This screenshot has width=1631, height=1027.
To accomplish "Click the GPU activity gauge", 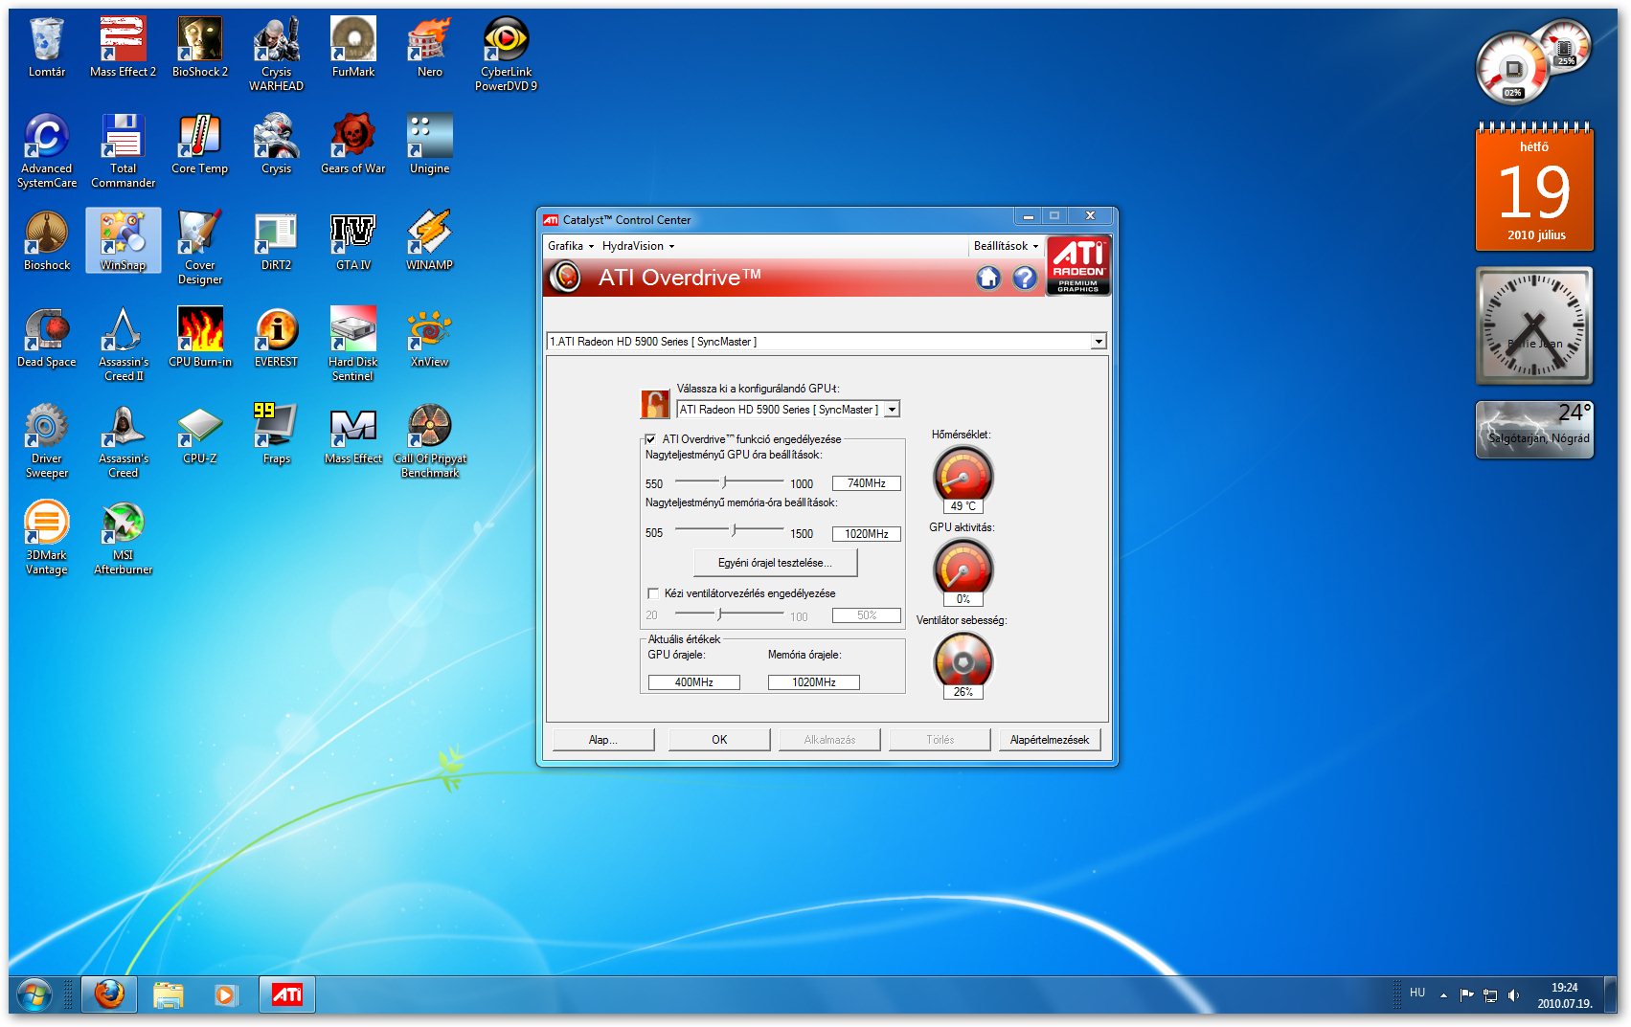I will pyautogui.click(x=963, y=569).
